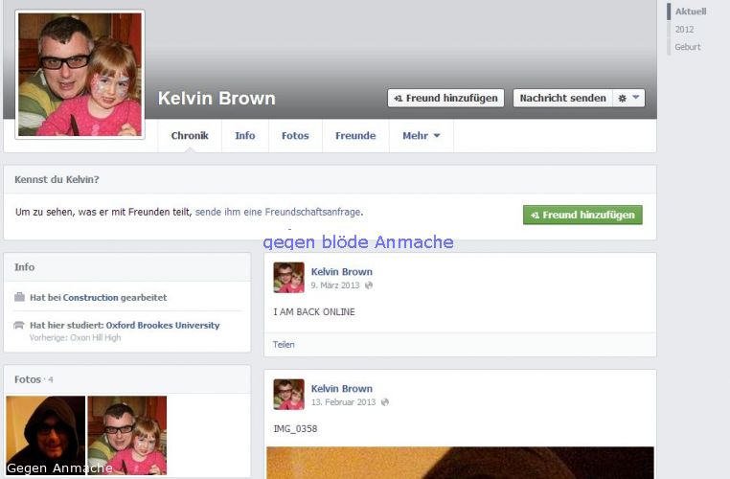Click Nachricht senden button

point(562,98)
